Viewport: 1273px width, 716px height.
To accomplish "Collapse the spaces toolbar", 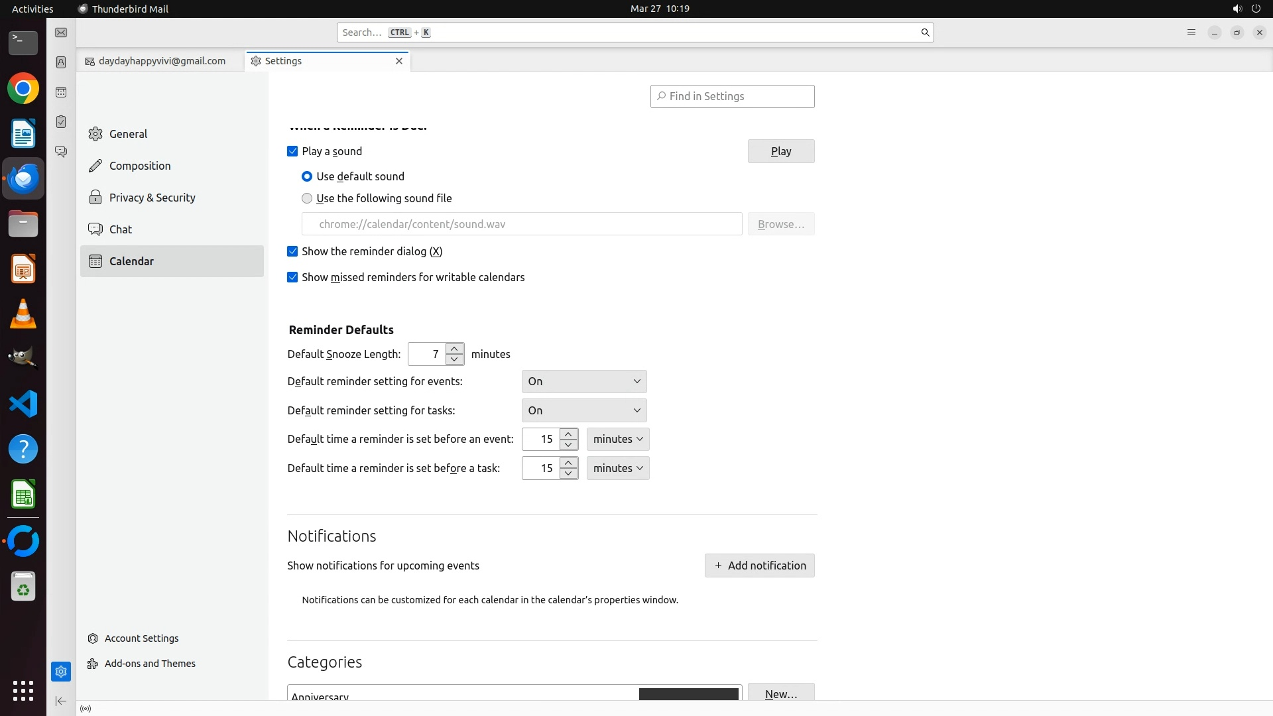I will 61,701.
